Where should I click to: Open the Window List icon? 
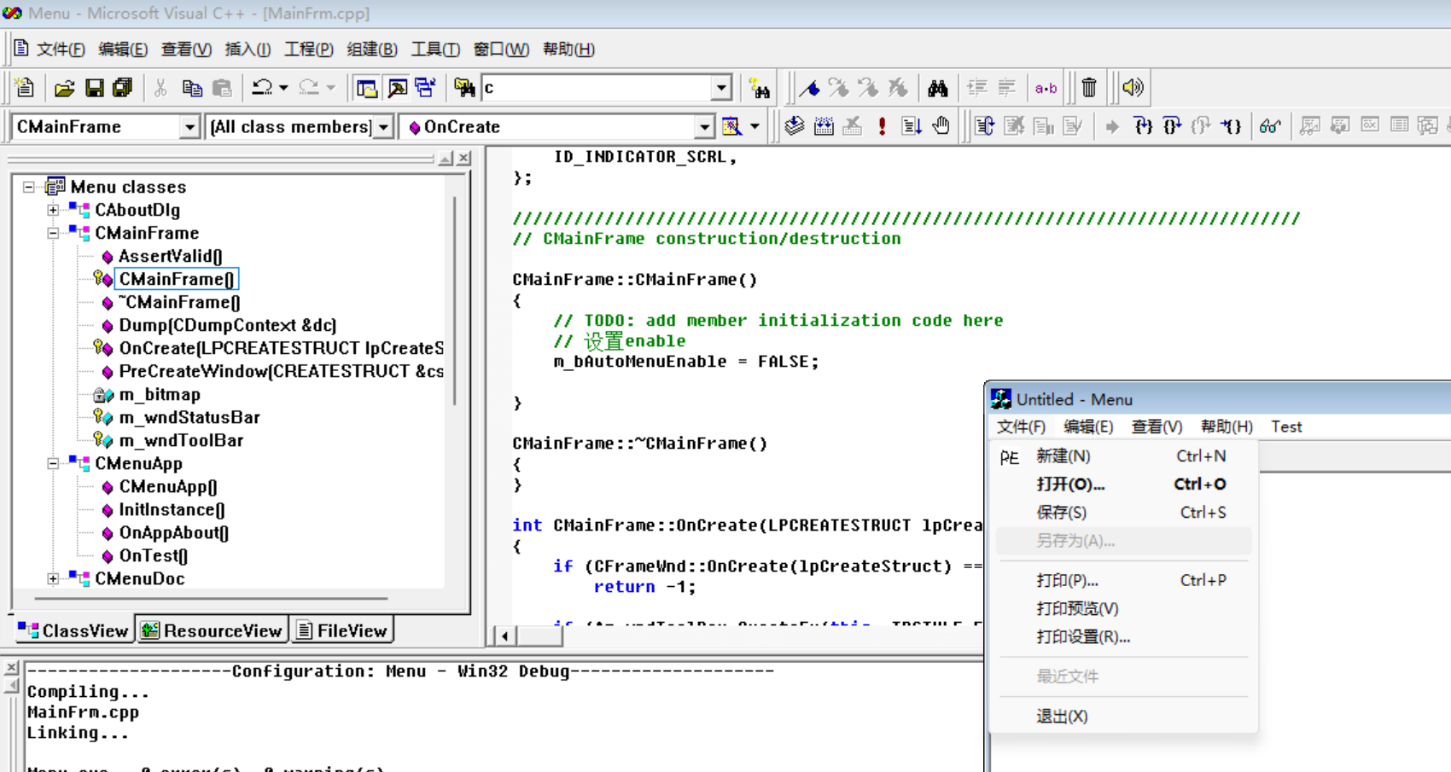tap(425, 87)
